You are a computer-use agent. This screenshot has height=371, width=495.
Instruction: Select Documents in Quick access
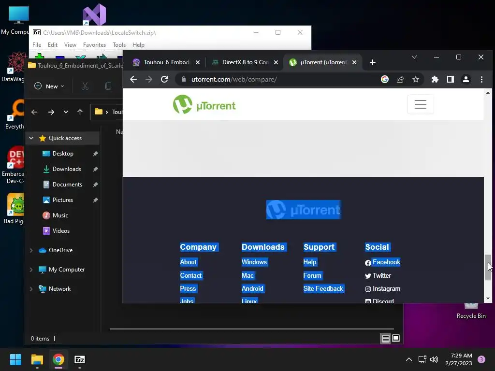67,184
